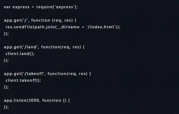Click the __dirname variable
The width and height of the screenshot is (179, 114).
pos(68,27)
